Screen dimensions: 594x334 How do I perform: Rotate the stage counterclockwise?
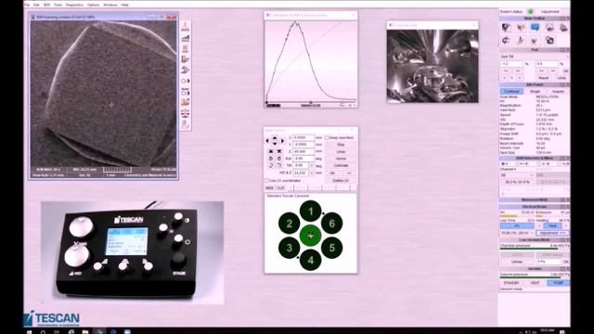(x=271, y=159)
